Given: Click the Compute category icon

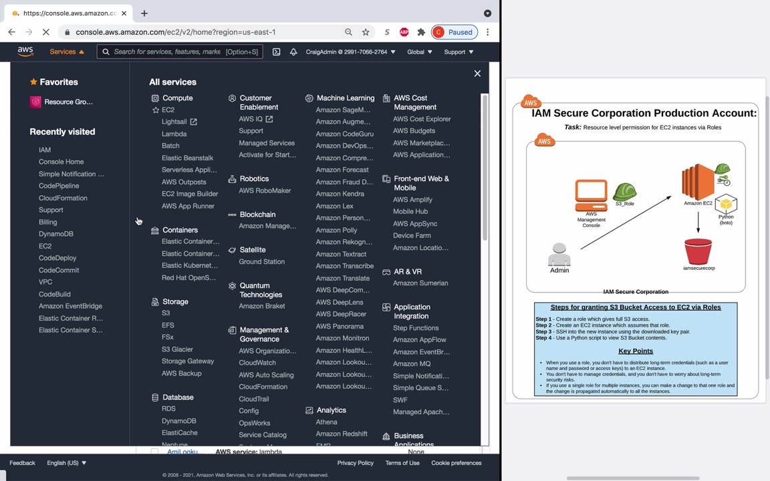Looking at the screenshot, I should (x=155, y=98).
